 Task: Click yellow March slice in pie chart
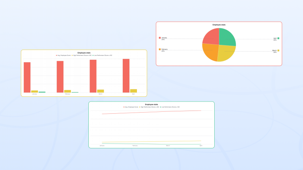click(x=226, y=53)
